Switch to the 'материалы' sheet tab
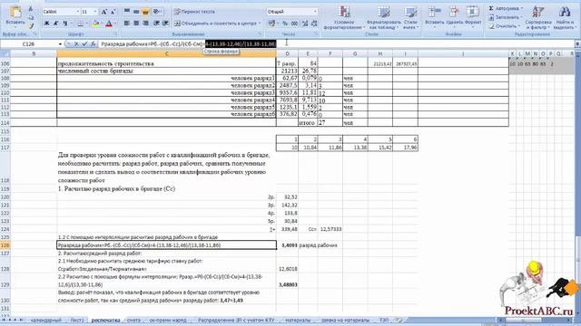Viewport: 581px width, 326px height. pyautogui.click(x=298, y=320)
